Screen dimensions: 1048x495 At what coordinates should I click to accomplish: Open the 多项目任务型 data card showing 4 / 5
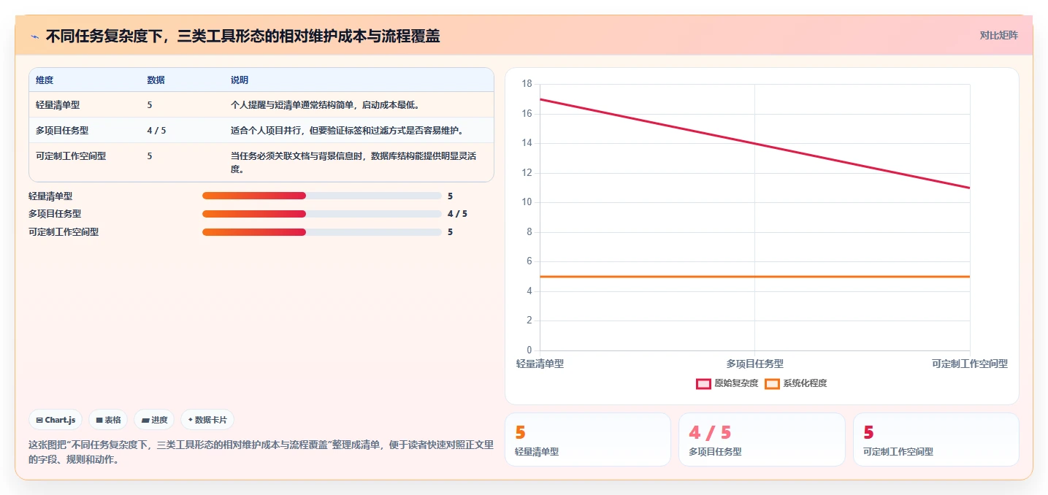[762, 440]
